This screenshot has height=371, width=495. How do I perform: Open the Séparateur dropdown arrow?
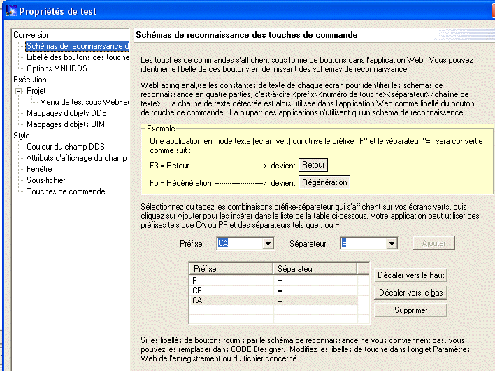tap(392, 244)
